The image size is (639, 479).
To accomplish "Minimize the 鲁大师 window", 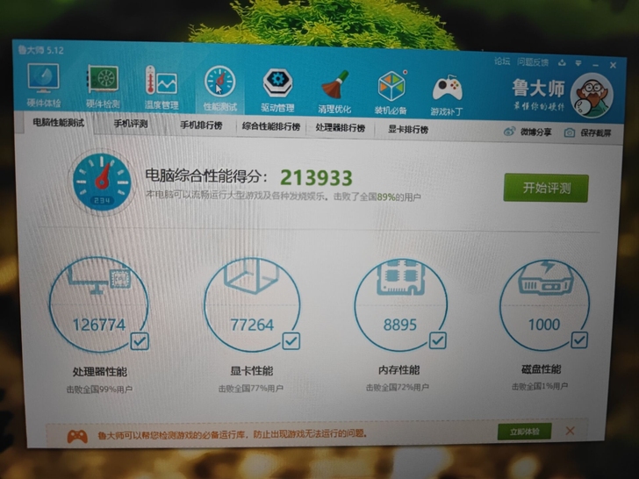I will [595, 65].
